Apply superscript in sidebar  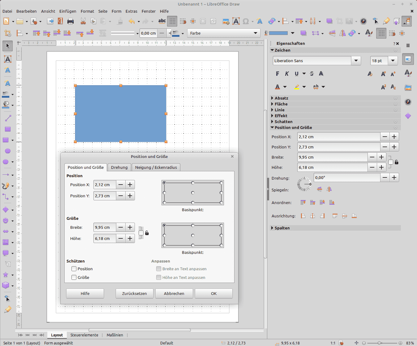383,87
